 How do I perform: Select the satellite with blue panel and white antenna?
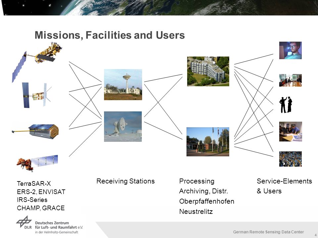click(x=36, y=95)
